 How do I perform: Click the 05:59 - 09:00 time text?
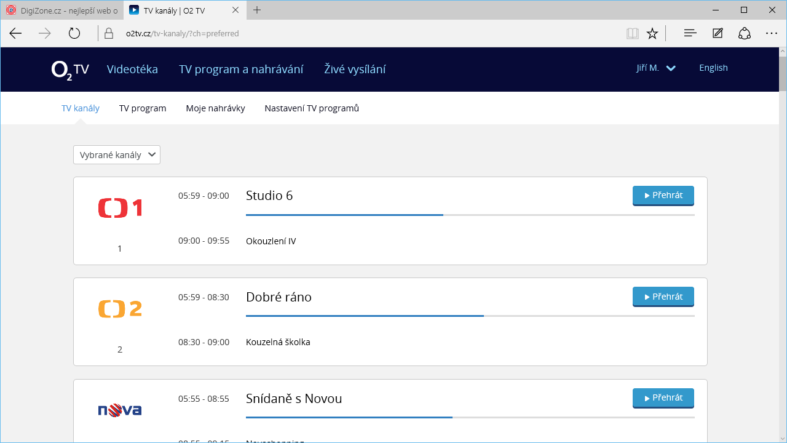[204, 196]
